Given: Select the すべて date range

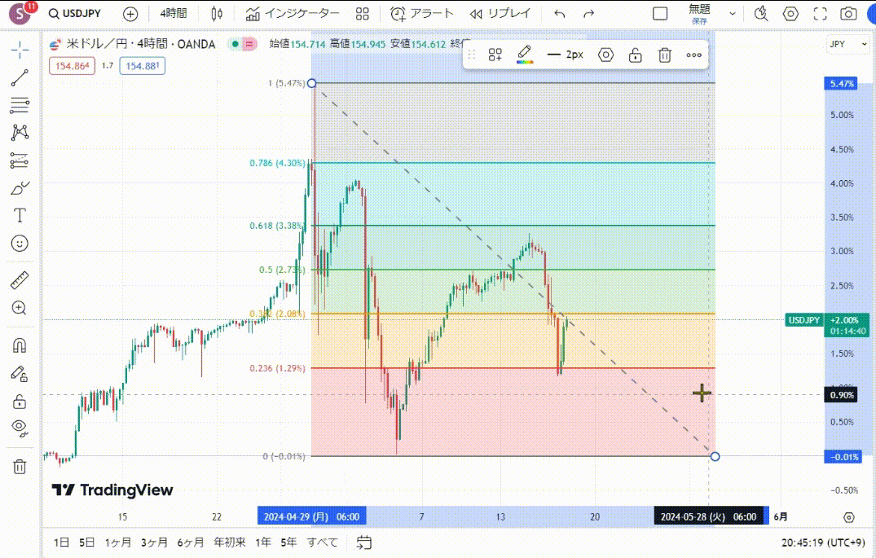Looking at the screenshot, I should point(323,543).
